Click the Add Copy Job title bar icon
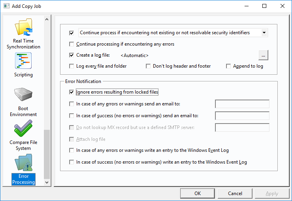This screenshot has height=201, width=292. [6, 6]
